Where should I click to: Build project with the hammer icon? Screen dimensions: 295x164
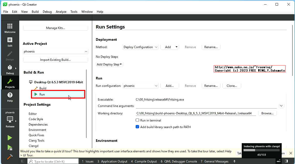(10, 157)
